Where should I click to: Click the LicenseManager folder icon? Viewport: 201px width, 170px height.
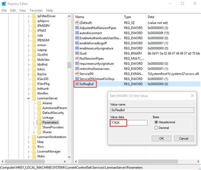tap(34, 151)
